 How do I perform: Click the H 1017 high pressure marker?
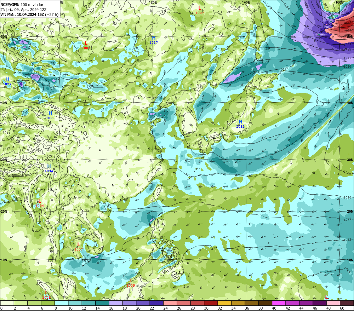click(154, 40)
